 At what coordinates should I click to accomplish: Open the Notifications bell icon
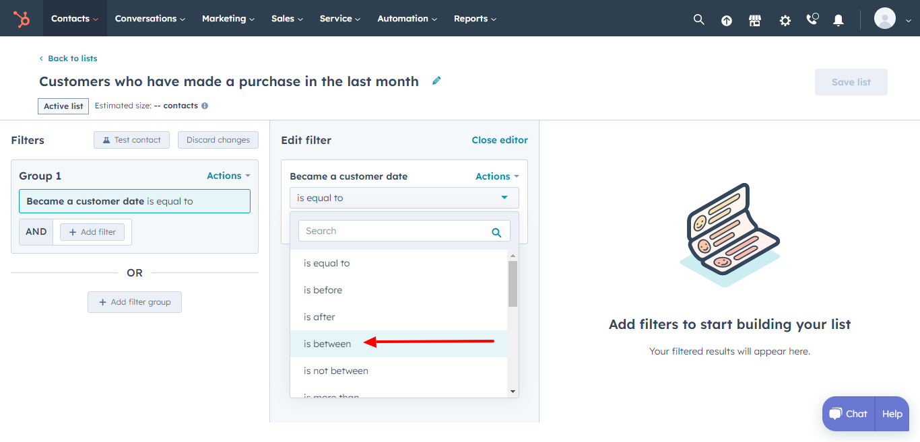tap(838, 20)
